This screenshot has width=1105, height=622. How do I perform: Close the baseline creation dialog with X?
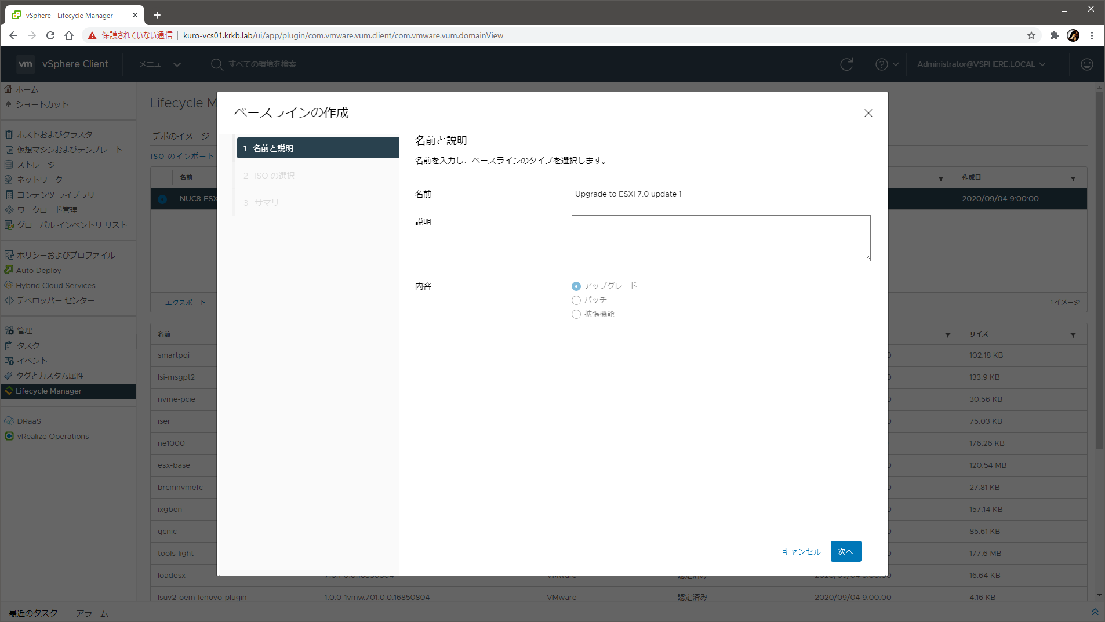(x=868, y=113)
